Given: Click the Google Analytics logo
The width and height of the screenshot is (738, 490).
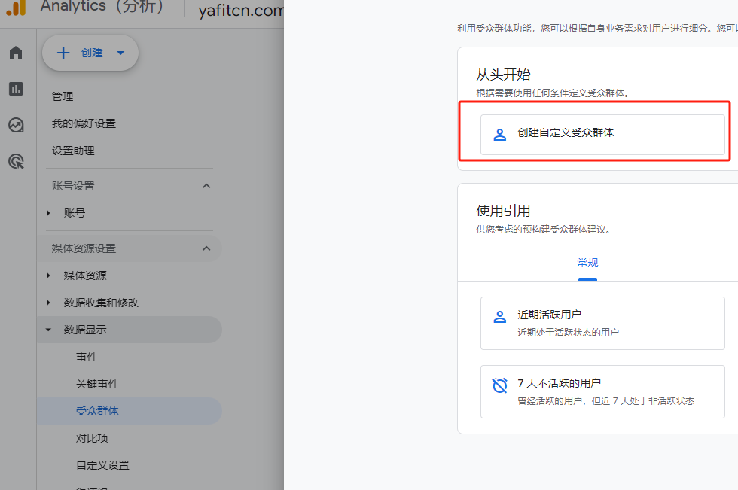Looking at the screenshot, I should coord(16,7).
